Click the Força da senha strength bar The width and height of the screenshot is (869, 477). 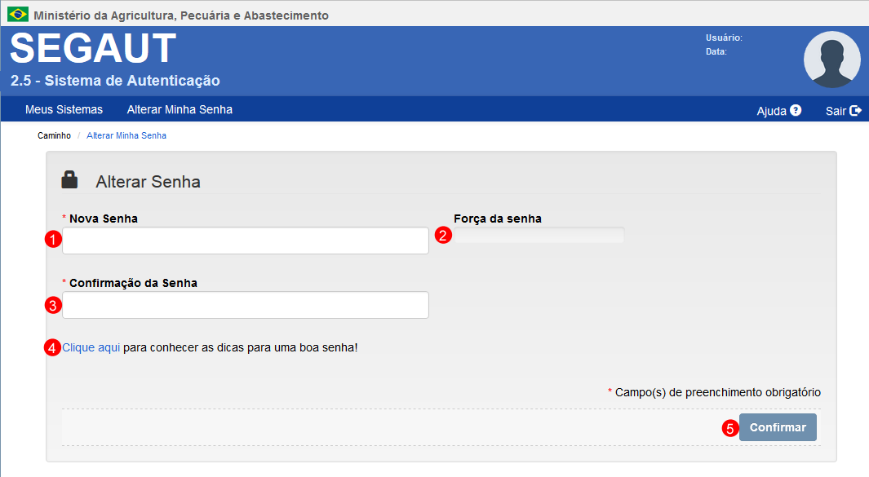point(539,236)
